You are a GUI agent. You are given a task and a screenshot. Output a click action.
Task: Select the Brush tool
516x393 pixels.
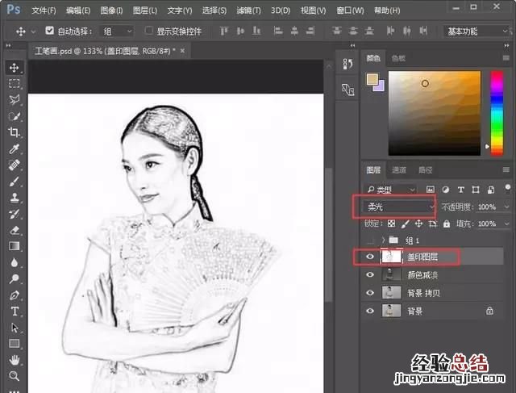pyautogui.click(x=15, y=182)
